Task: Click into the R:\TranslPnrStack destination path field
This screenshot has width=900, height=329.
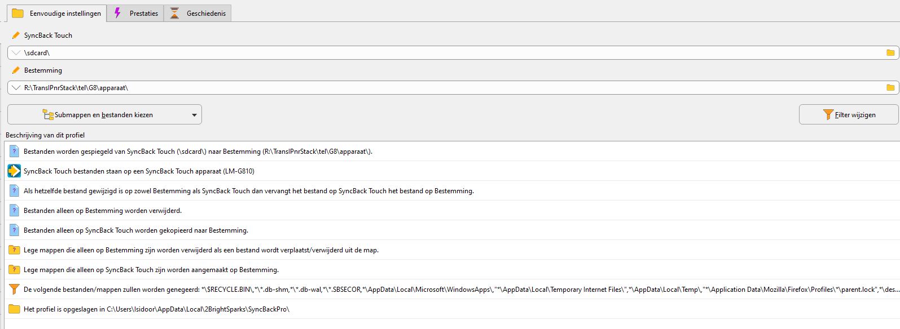Action: click(453, 88)
